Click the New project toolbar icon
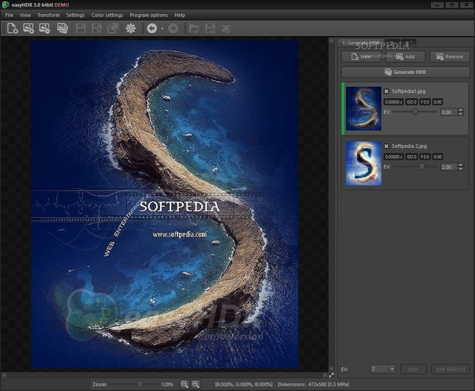The height and width of the screenshot is (391, 475). click(12, 28)
